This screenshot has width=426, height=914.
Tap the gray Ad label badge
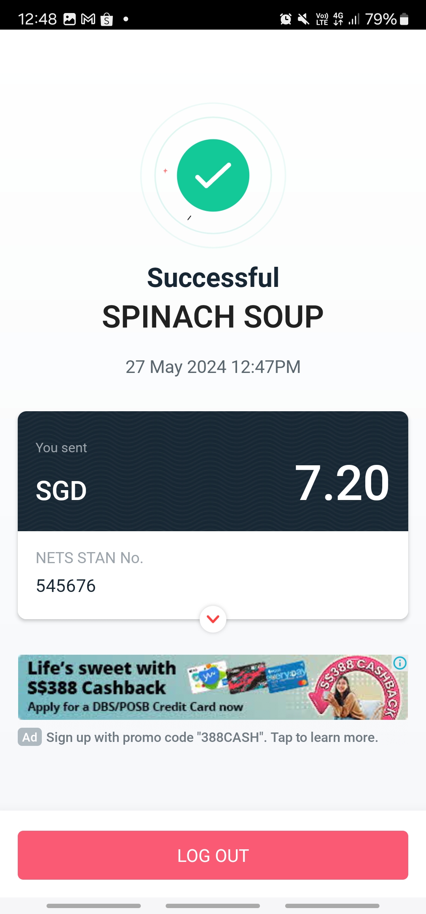(30, 737)
